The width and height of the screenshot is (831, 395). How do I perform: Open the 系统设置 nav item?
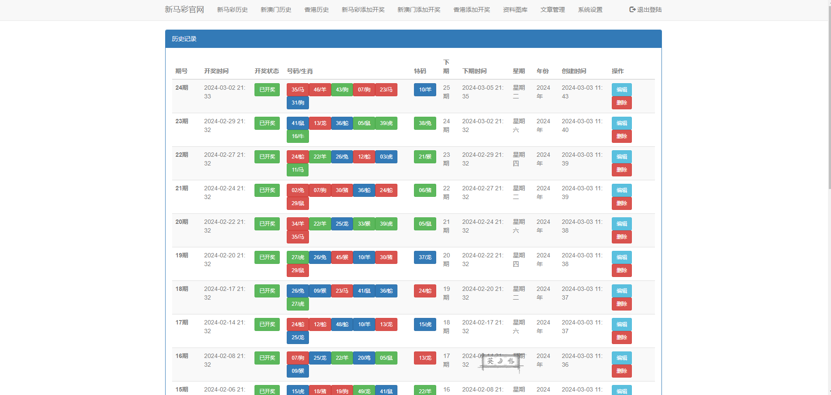[590, 10]
